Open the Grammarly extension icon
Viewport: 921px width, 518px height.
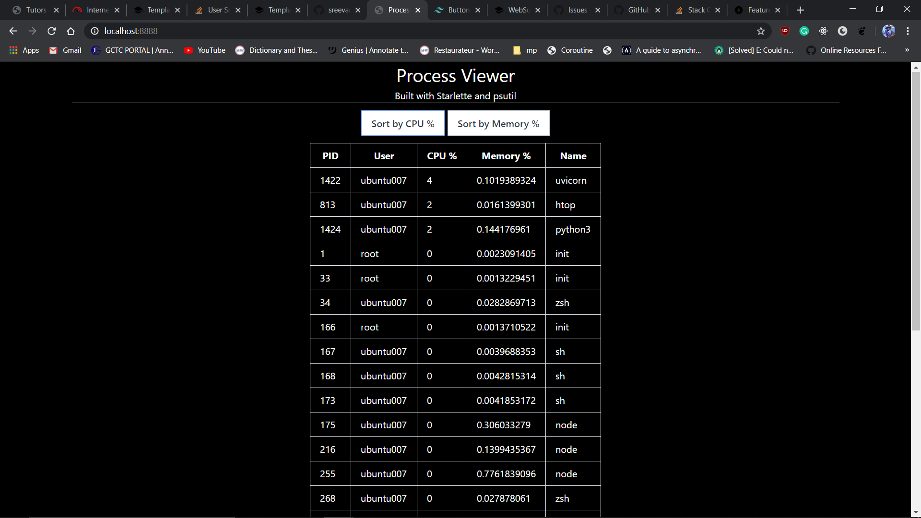804,31
